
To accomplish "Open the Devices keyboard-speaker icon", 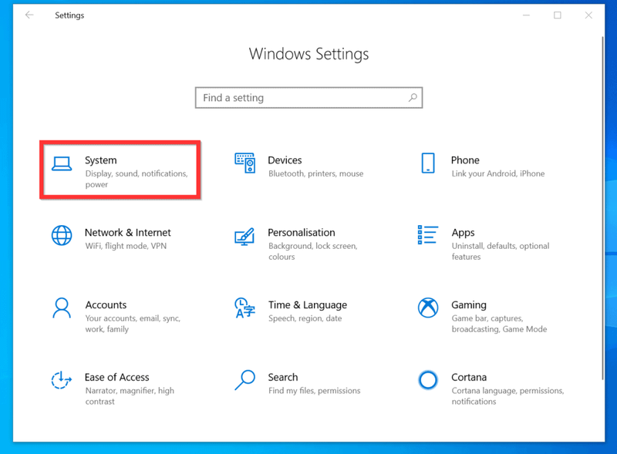I will 244,163.
